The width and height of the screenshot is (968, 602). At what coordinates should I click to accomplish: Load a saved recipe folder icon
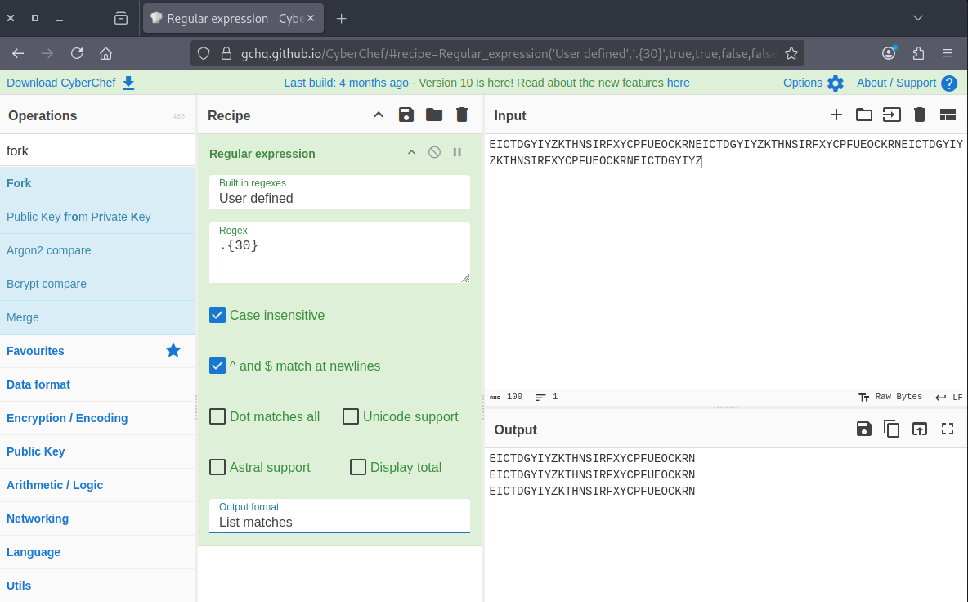[434, 115]
